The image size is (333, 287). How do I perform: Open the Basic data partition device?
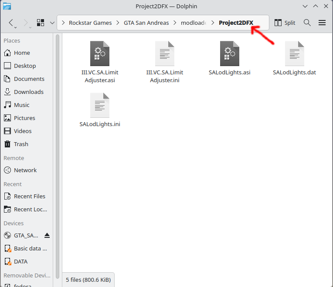[27, 248]
